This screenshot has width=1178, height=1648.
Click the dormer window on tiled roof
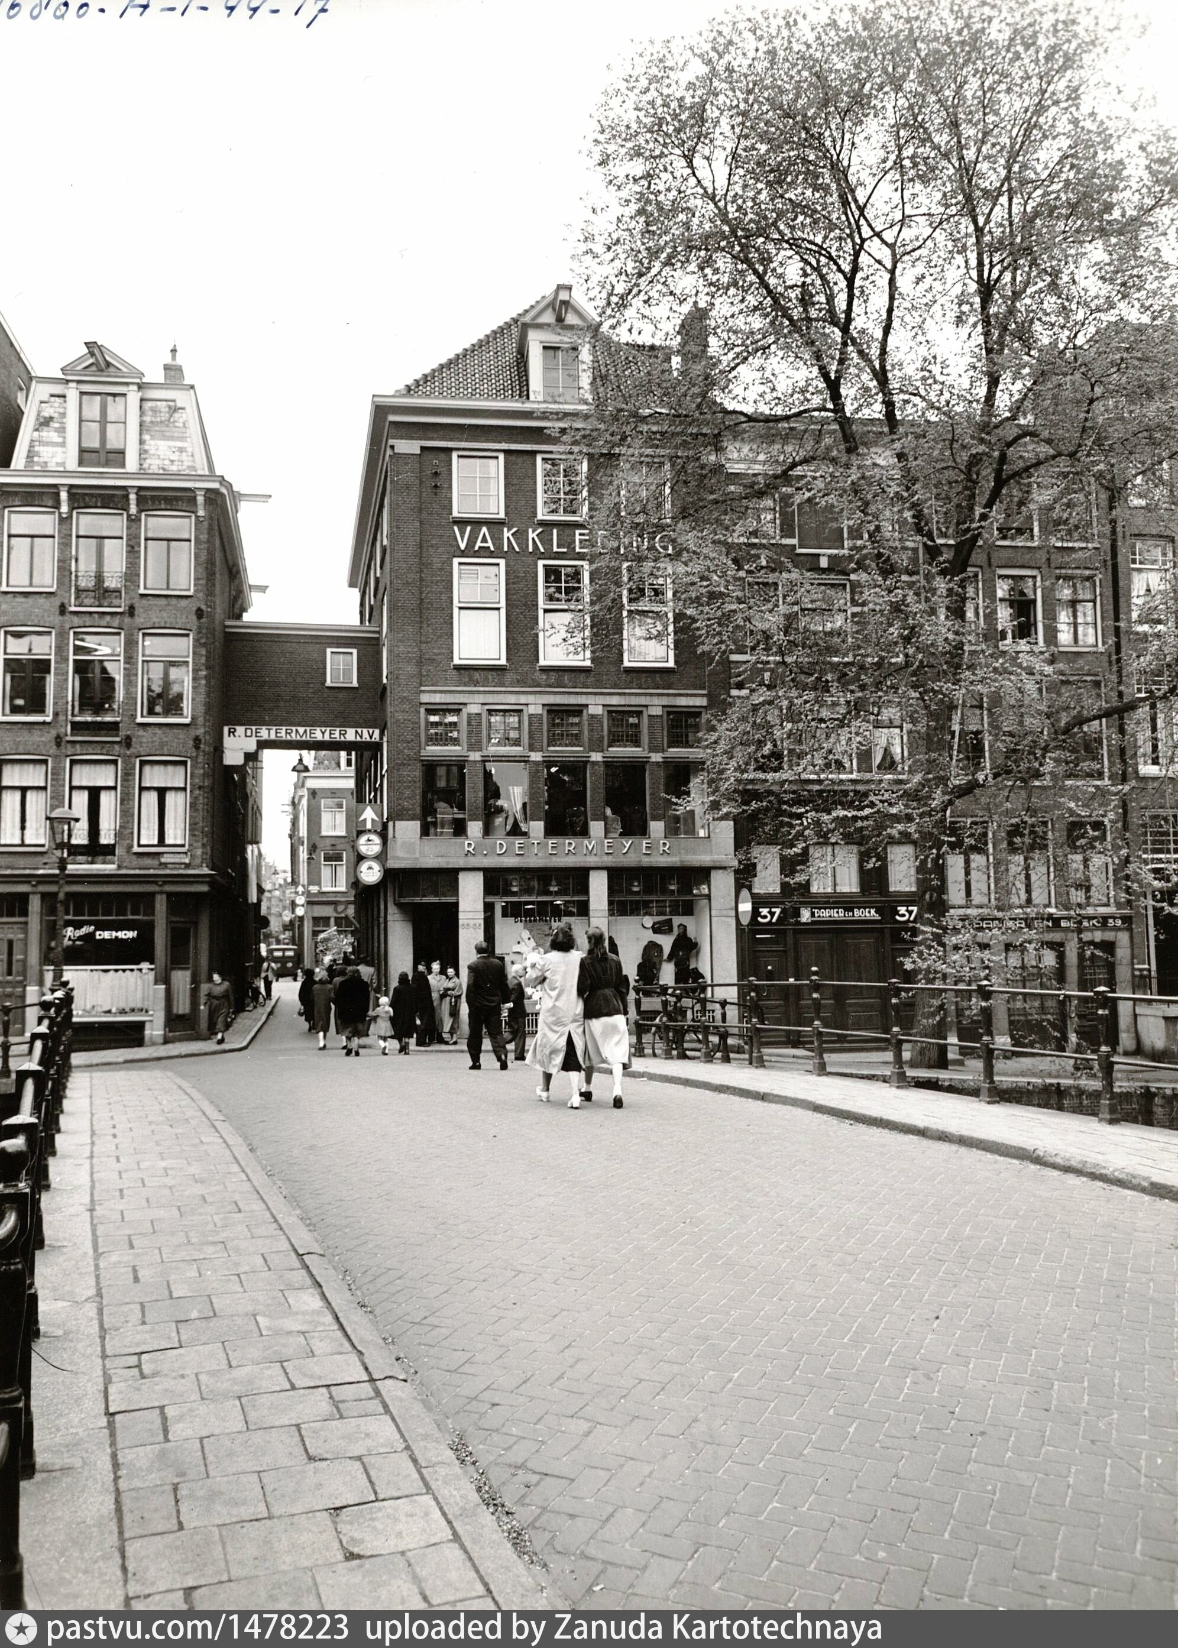coord(560,372)
